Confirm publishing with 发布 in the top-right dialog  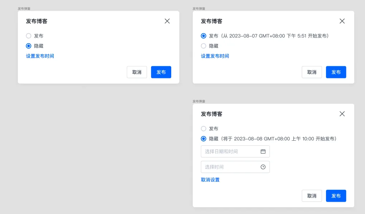[x=336, y=72]
